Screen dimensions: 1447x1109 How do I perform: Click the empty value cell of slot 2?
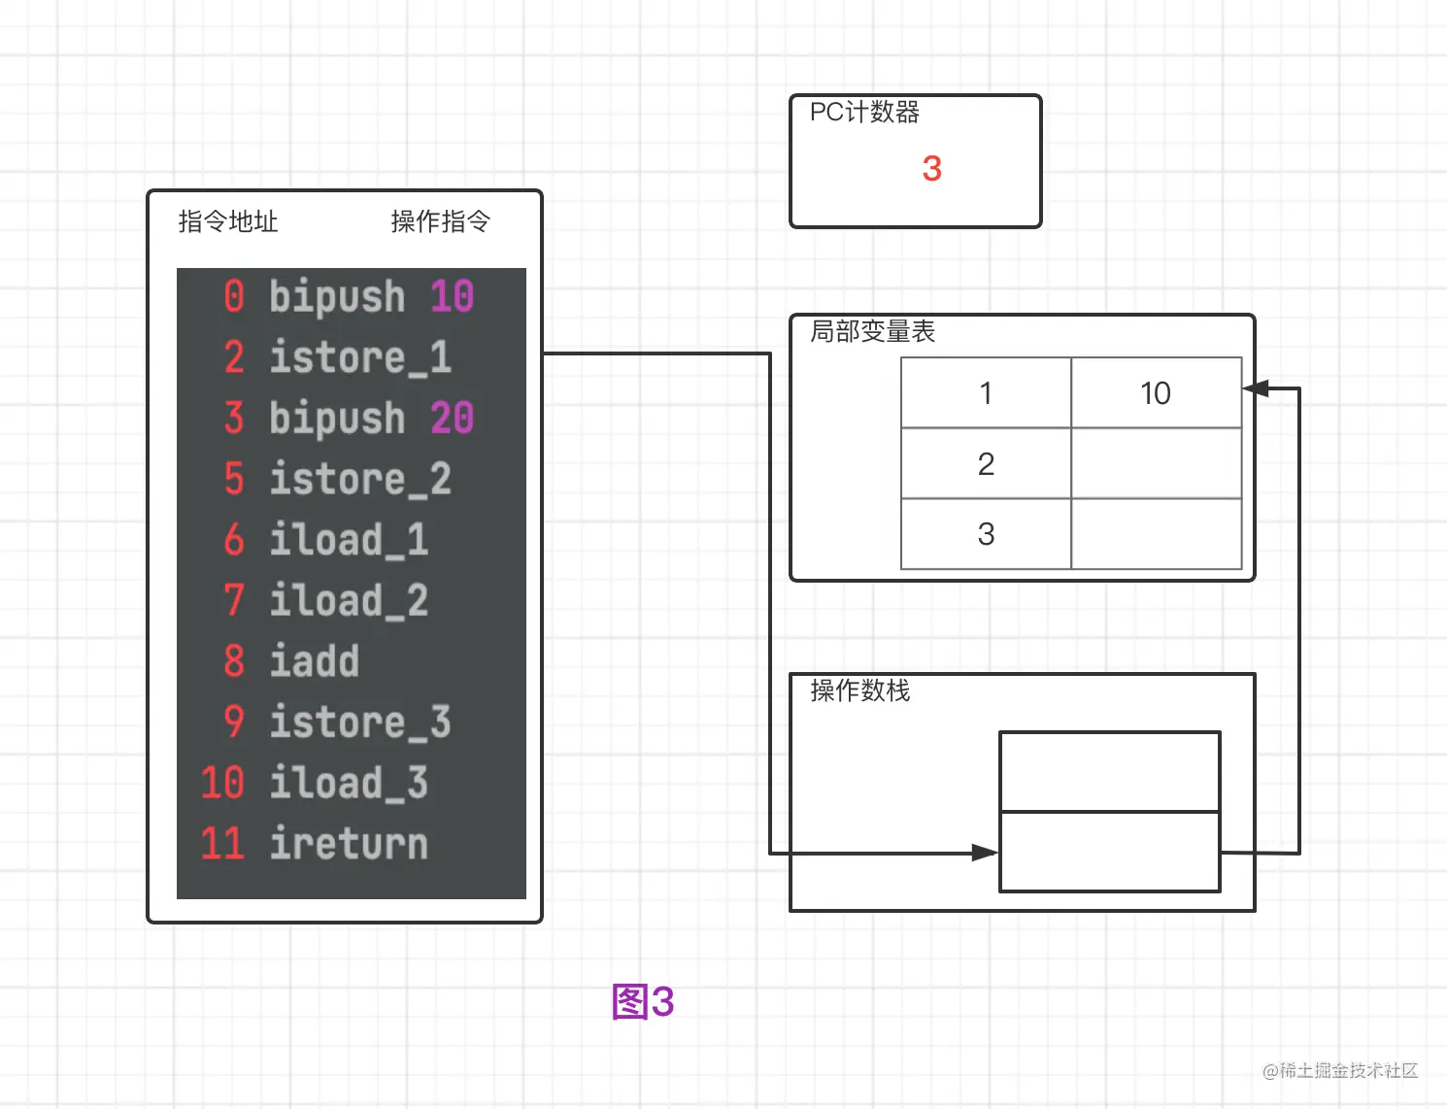pos(1156,463)
